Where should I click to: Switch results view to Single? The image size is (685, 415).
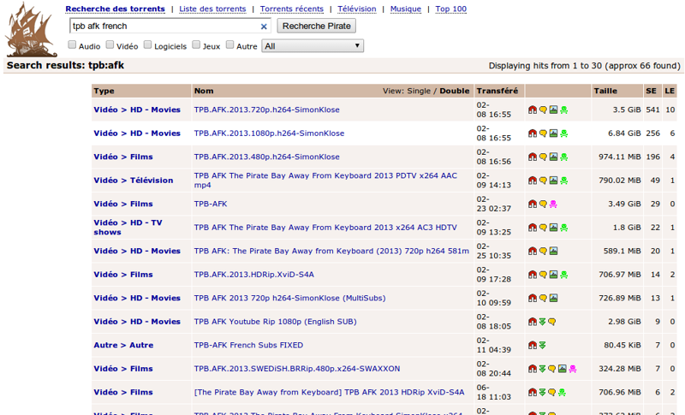[x=419, y=91]
